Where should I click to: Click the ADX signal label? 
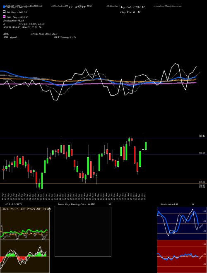point(10,37)
